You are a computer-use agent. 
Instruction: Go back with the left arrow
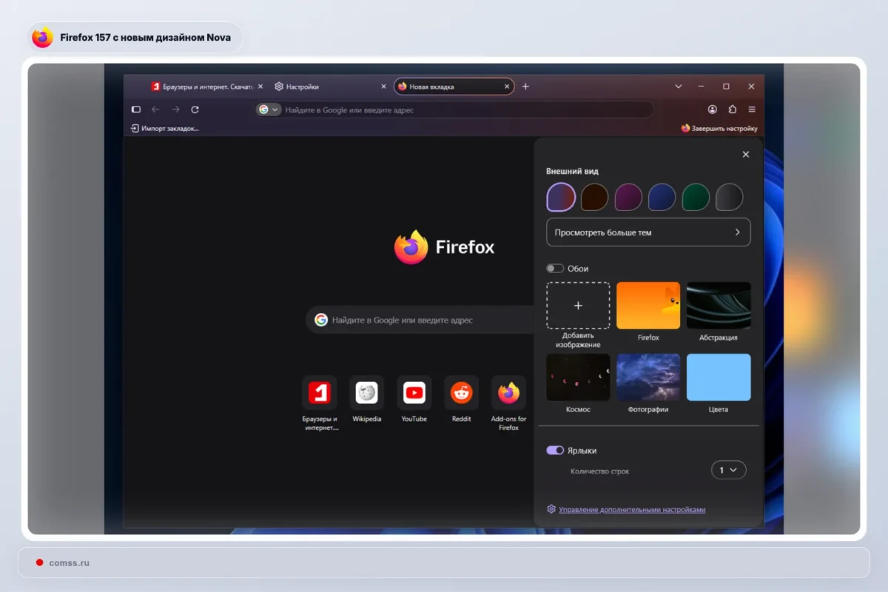[155, 110]
